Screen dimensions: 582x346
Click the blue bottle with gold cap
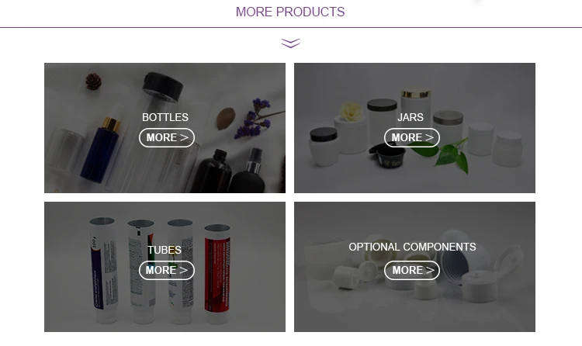pos(101,150)
